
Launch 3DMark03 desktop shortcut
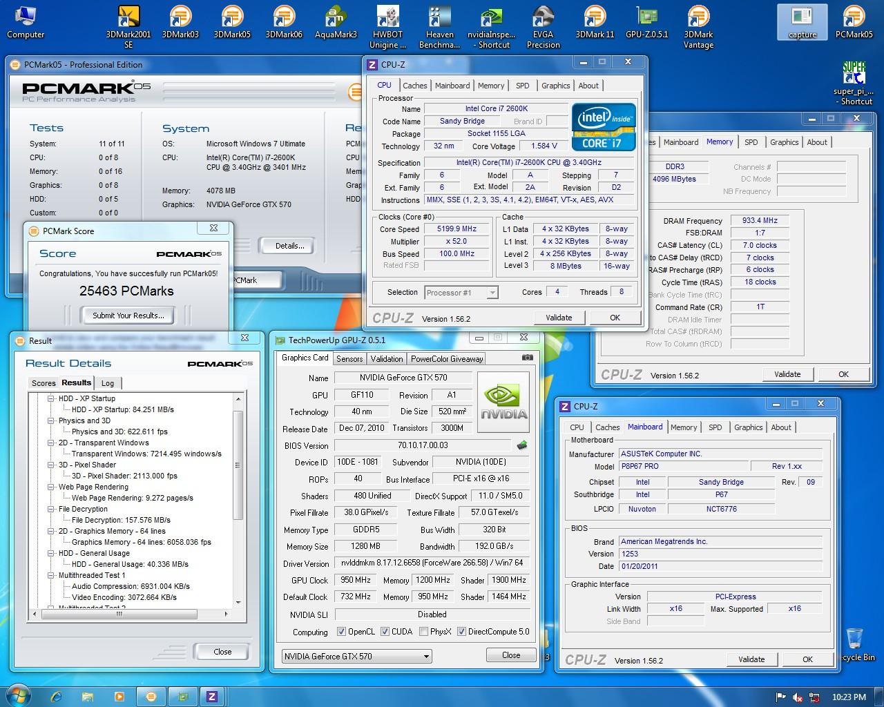180,22
